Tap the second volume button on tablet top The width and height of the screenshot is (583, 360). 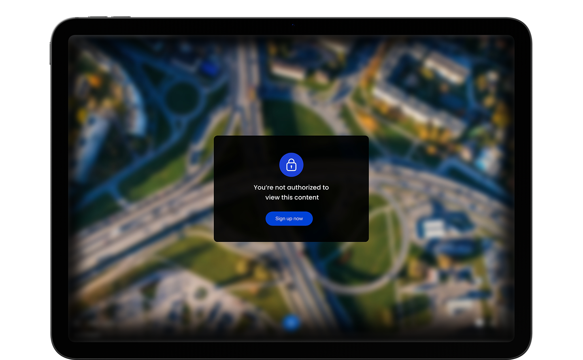121,17
